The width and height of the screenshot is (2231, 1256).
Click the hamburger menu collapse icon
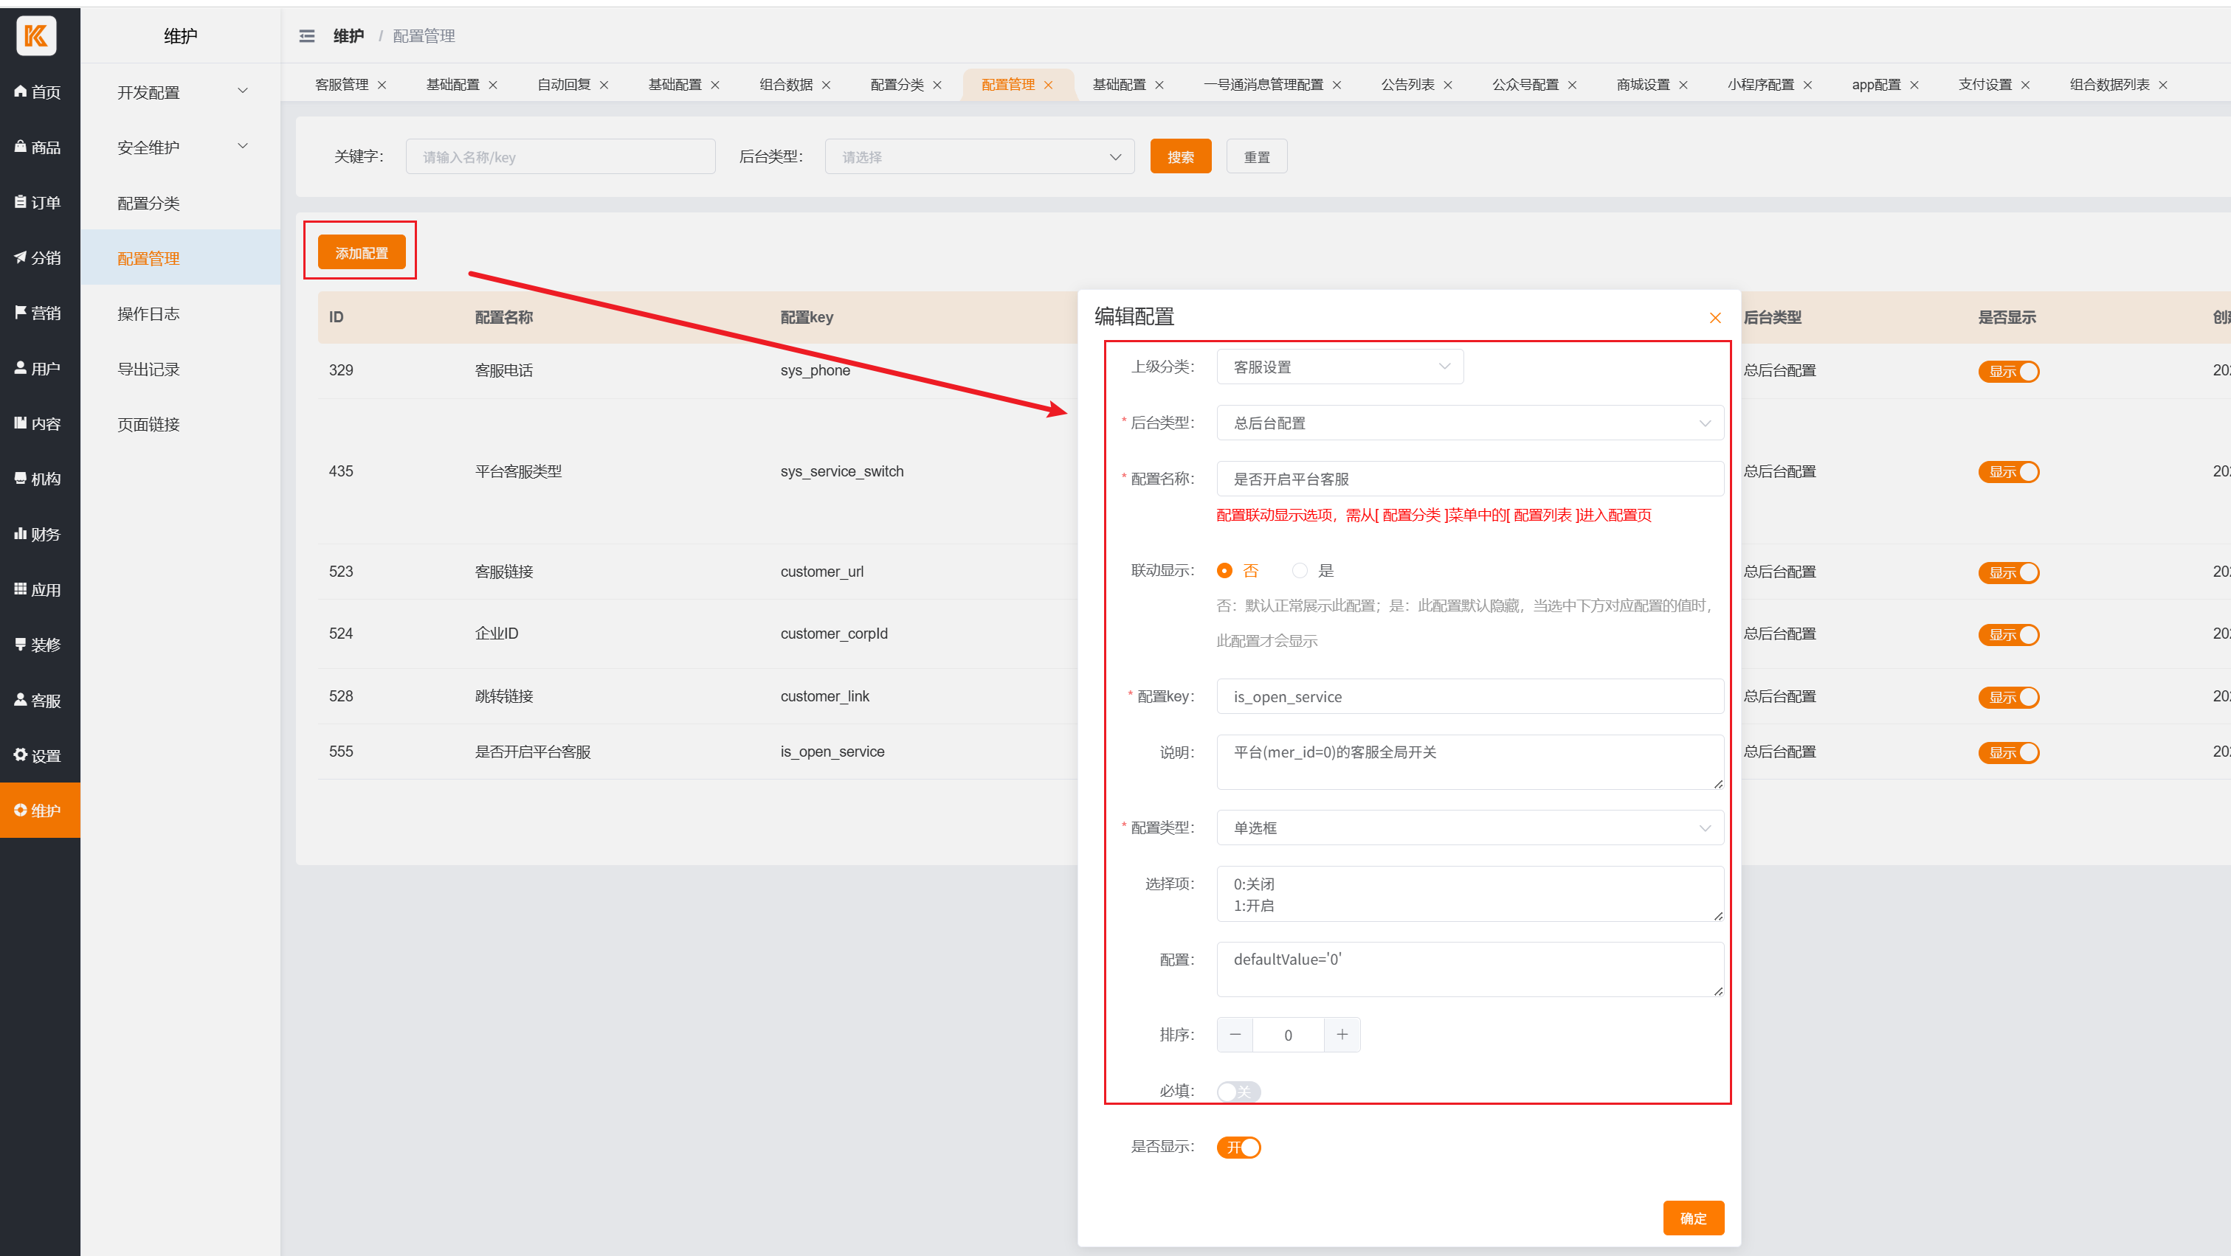306,35
